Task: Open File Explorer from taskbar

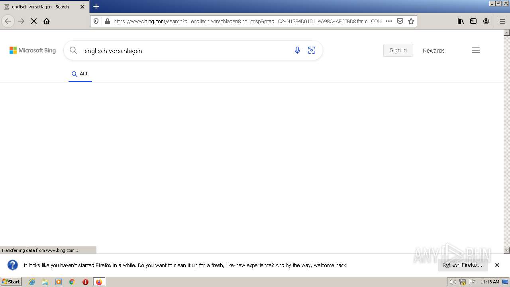Action: (45, 282)
